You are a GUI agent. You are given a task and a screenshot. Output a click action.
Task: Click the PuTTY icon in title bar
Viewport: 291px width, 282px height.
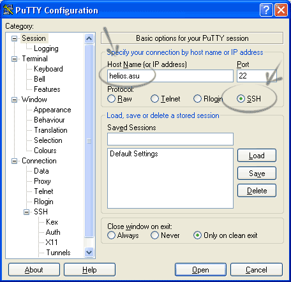(x=8, y=10)
